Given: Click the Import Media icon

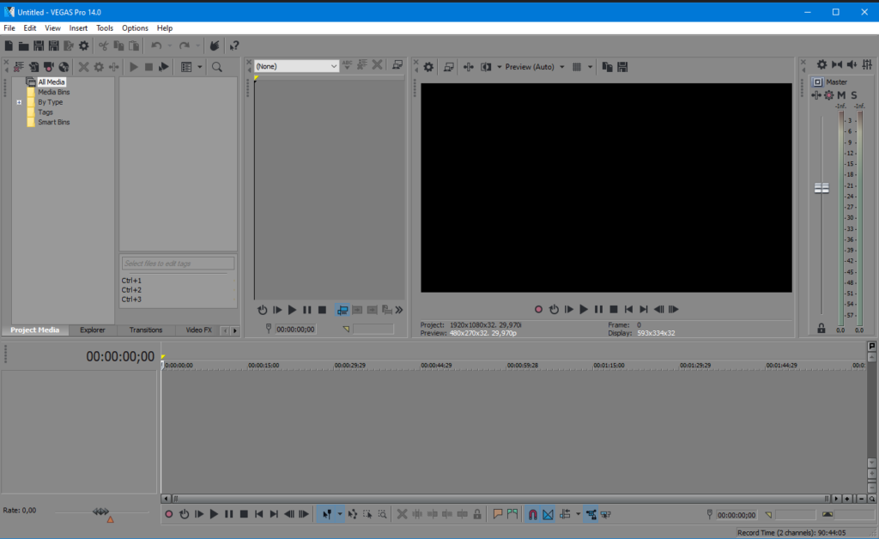Looking at the screenshot, I should point(34,67).
